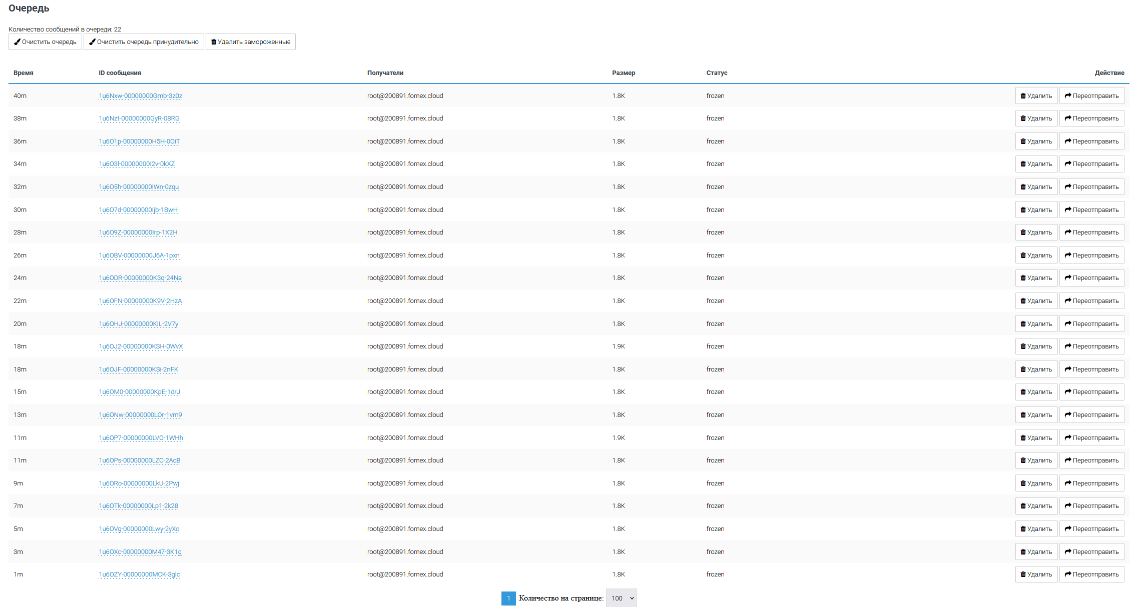
Task: Open message ID 1u6OJ2-00000000KSH-0WvX
Action: coord(141,346)
